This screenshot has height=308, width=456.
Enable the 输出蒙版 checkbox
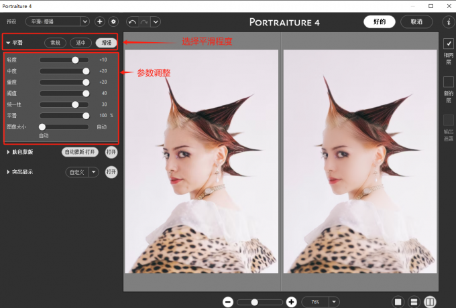tap(449, 120)
